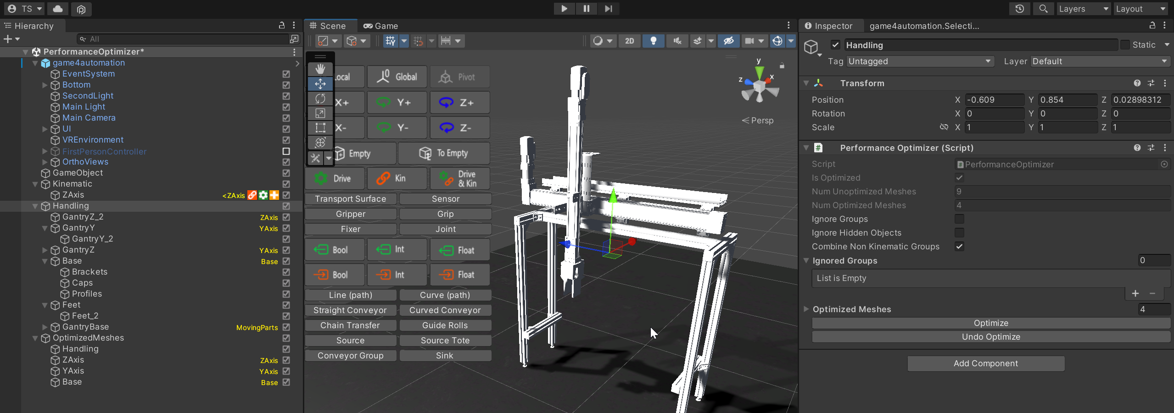1174x413 pixels.
Task: Toggle scene audio mute icon
Action: [677, 41]
